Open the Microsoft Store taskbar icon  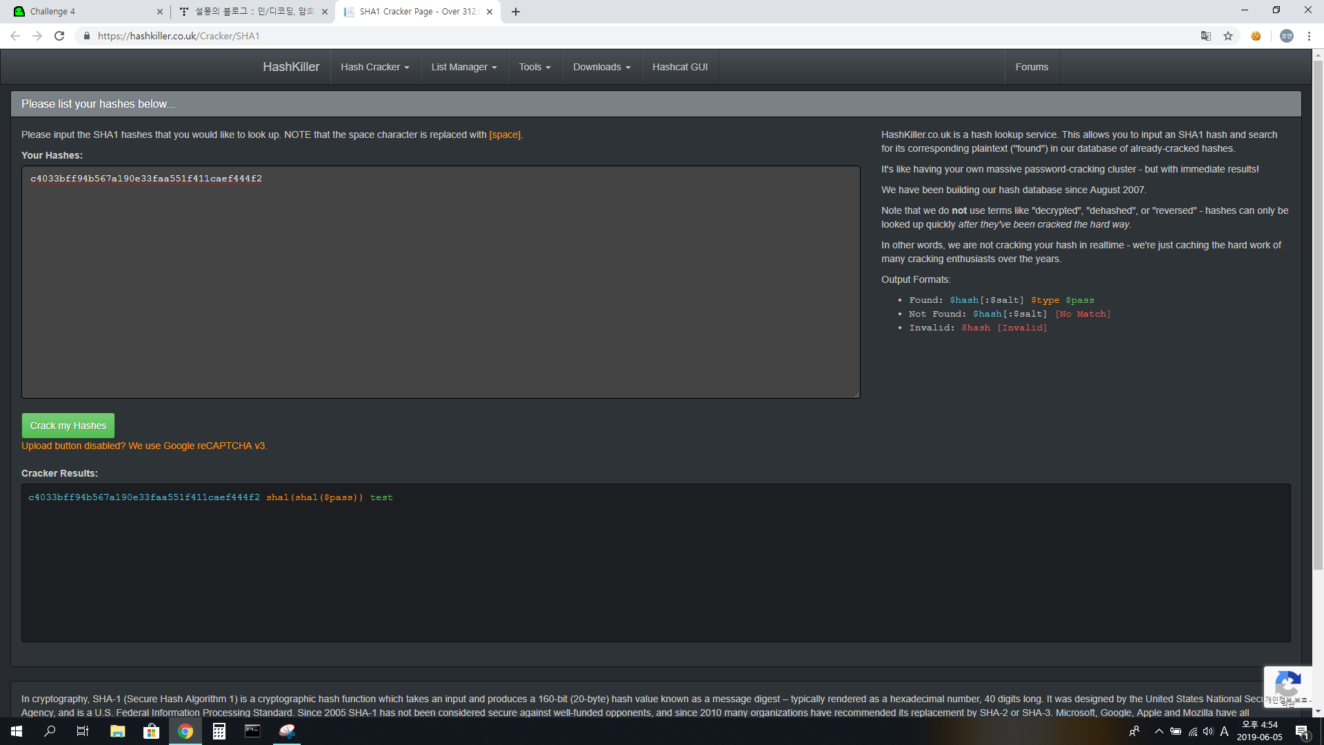pos(151,731)
